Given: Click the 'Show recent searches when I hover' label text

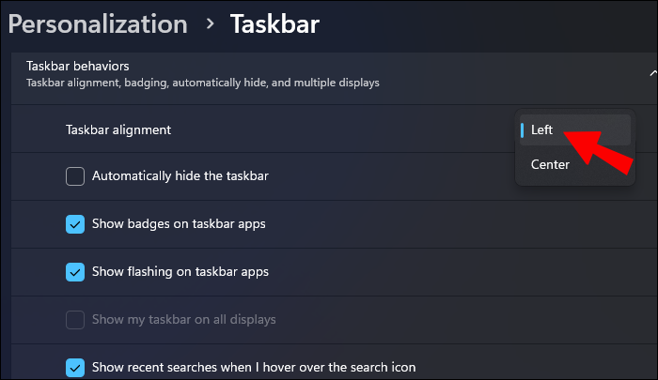Looking at the screenshot, I should (x=254, y=367).
